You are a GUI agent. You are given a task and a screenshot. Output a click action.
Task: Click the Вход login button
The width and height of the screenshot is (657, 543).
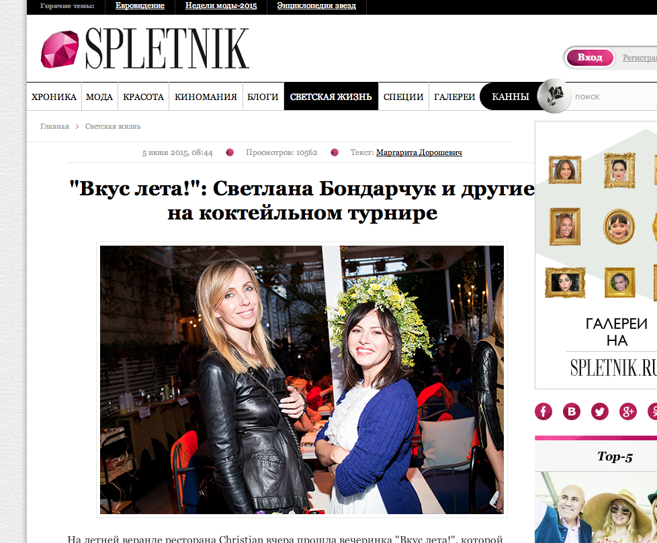(x=590, y=57)
